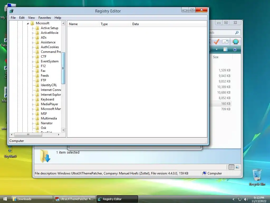Expand the MediaPlayer key
This screenshot has height=203, width=270.
(33, 104)
